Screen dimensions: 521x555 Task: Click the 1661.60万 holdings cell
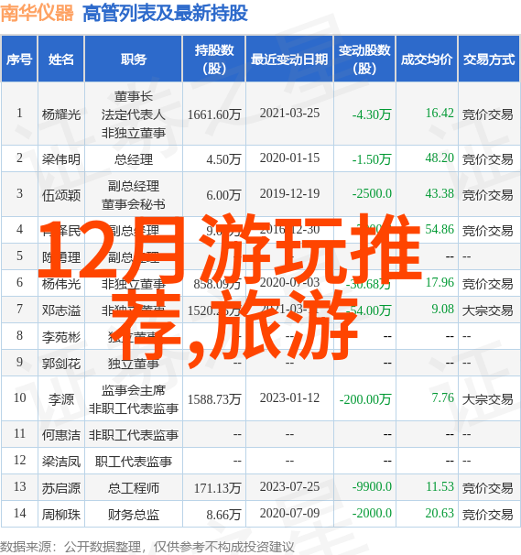(x=214, y=114)
